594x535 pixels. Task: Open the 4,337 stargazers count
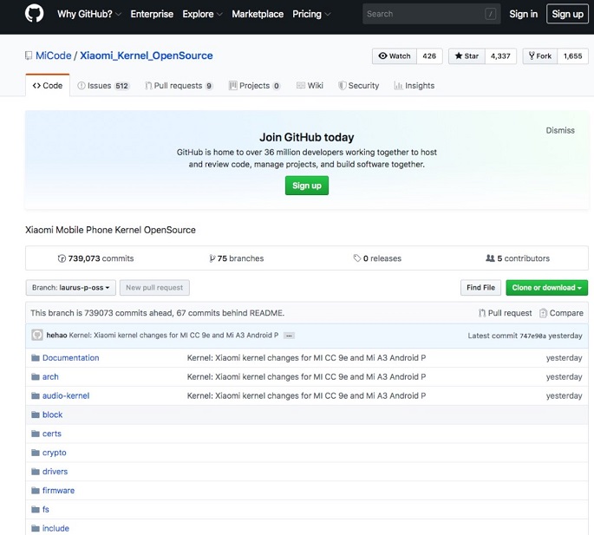(x=500, y=56)
